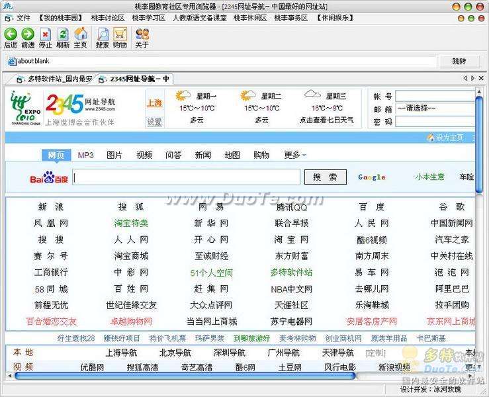Open the 文件 menu

pyautogui.click(x=23, y=18)
